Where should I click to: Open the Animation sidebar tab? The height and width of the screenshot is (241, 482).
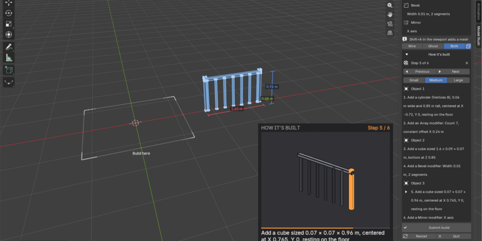tap(478, 11)
